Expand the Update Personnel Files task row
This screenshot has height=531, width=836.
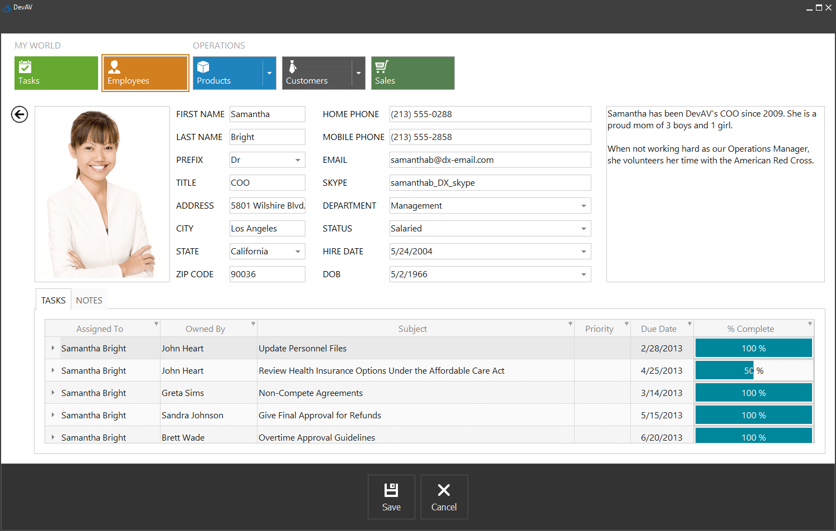tap(52, 347)
